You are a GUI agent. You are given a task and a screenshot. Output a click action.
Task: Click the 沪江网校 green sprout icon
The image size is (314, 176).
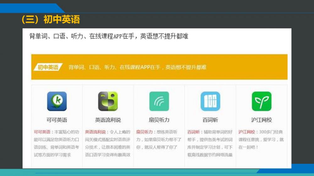point(261,101)
